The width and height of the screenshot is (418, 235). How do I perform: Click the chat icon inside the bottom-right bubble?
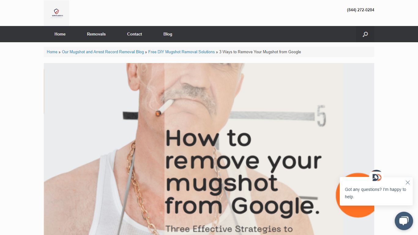pyautogui.click(x=404, y=221)
